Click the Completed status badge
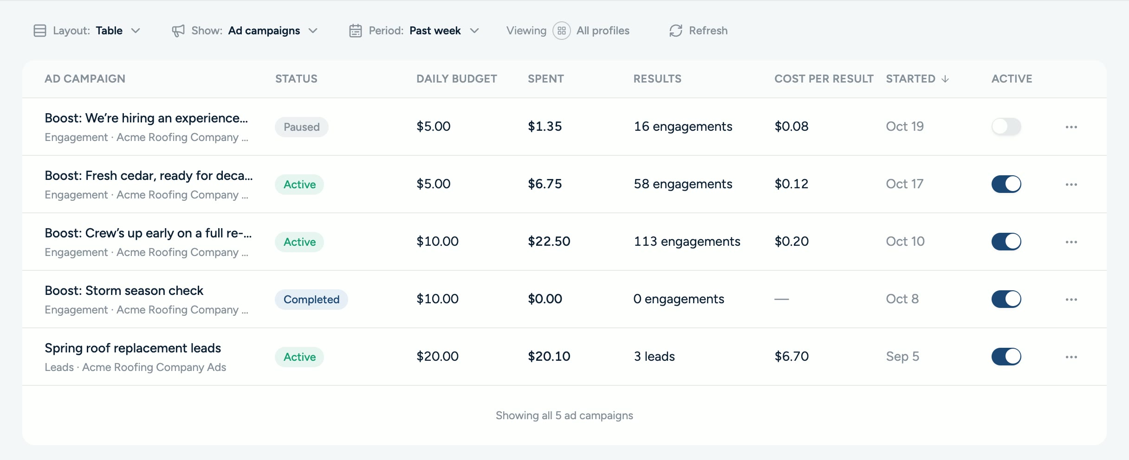The height and width of the screenshot is (460, 1129). coord(311,300)
